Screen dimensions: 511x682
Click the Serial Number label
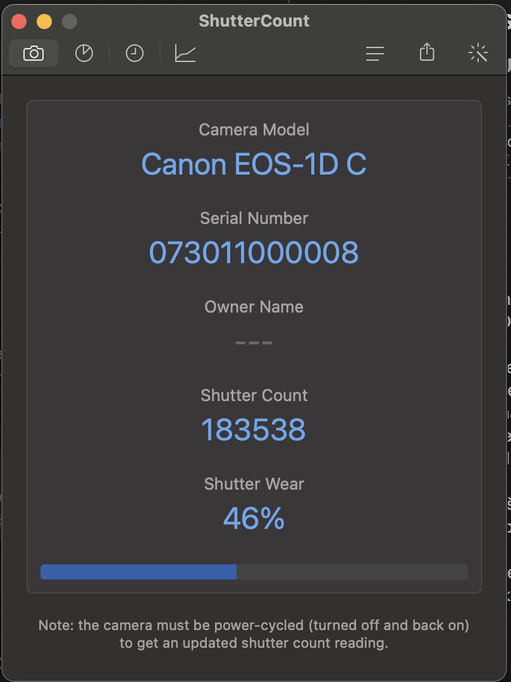254,218
